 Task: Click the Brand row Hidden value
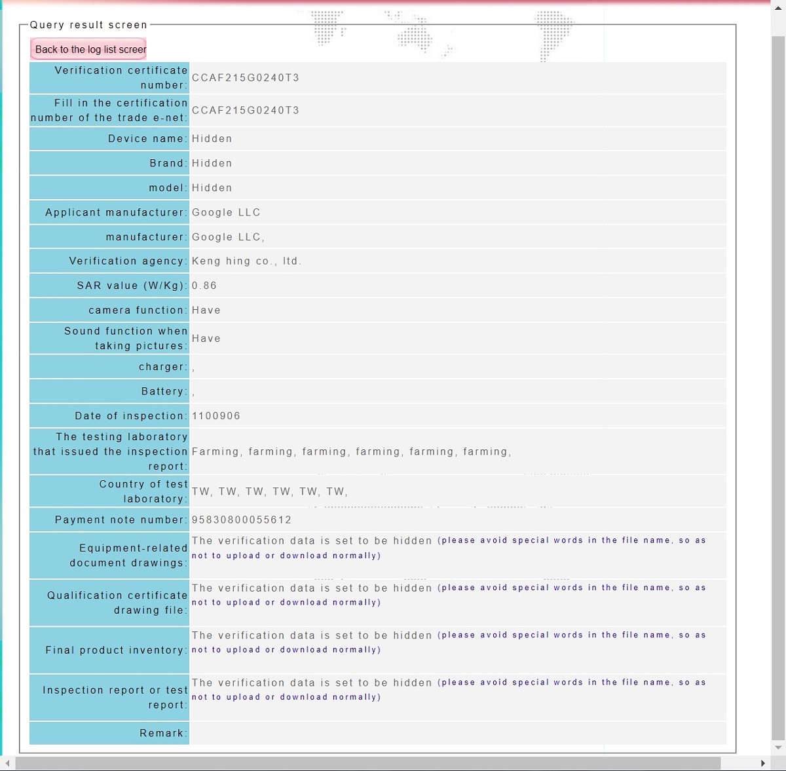[212, 164]
